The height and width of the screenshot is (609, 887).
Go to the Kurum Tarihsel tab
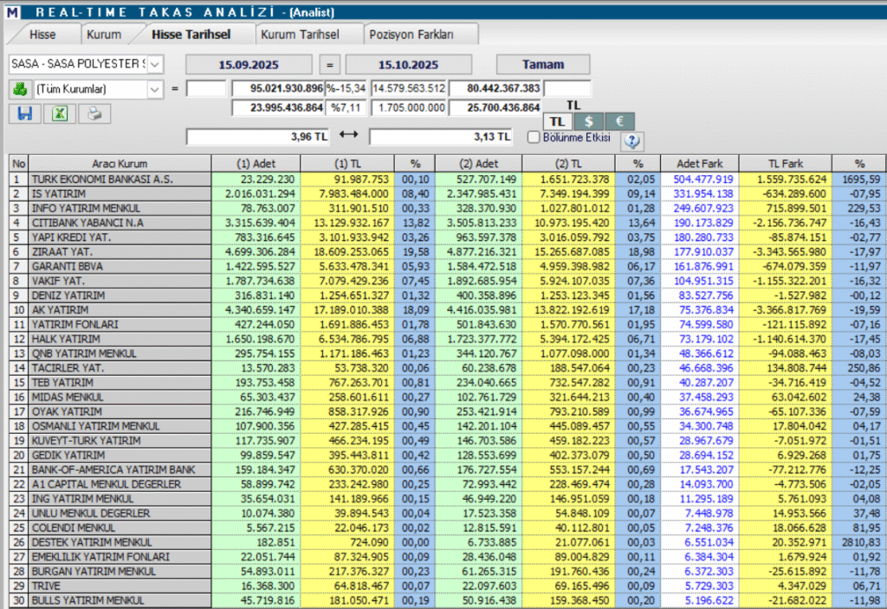click(300, 35)
